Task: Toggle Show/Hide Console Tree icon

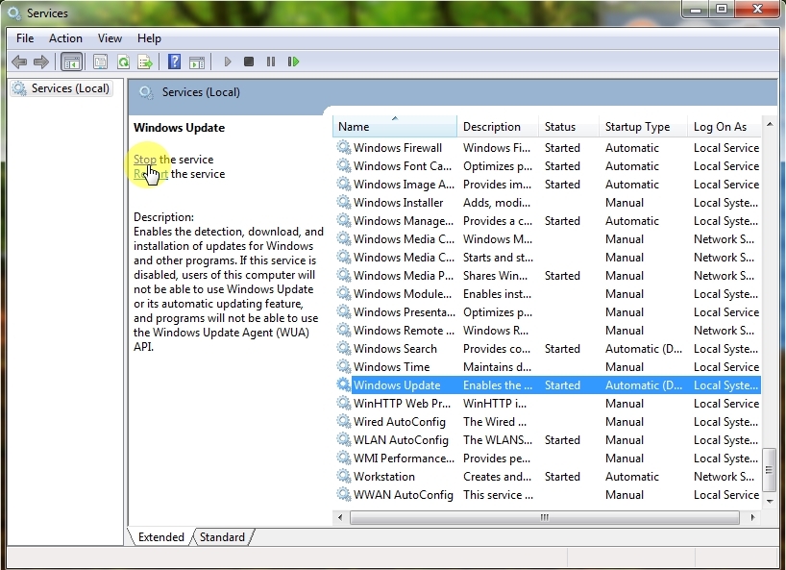Action: click(71, 62)
